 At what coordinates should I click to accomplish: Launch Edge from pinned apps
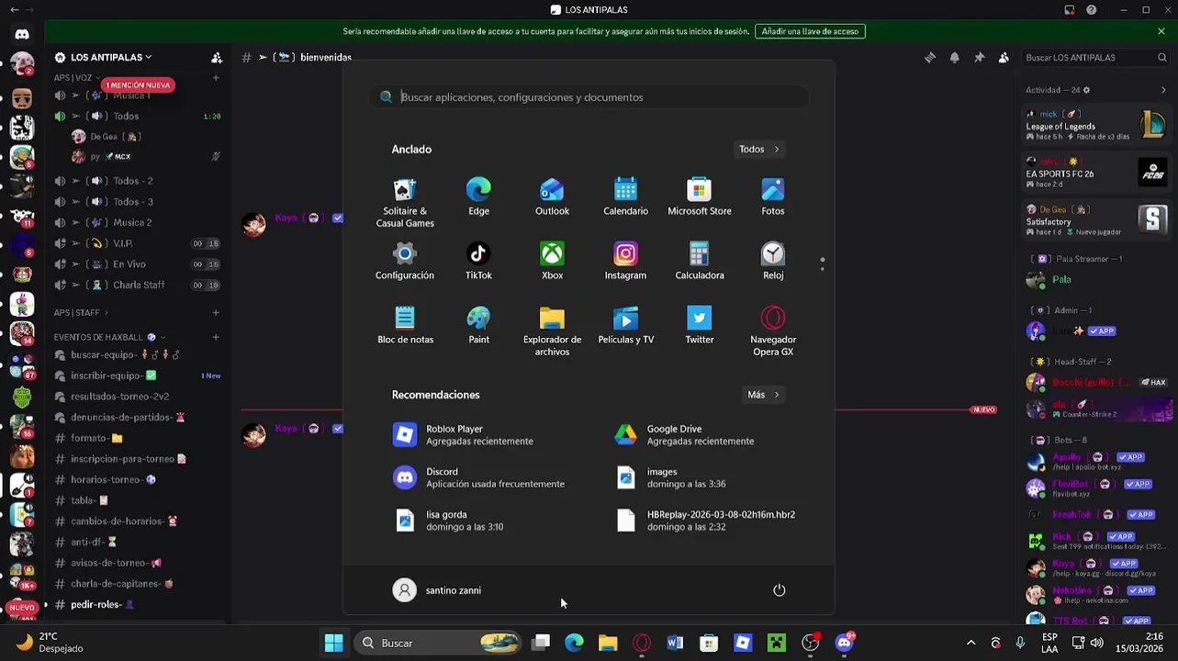point(478,197)
